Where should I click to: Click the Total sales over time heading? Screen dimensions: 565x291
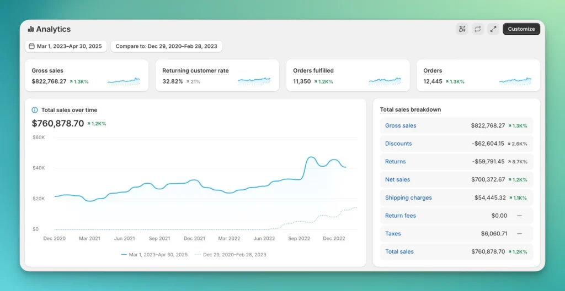pyautogui.click(x=69, y=110)
